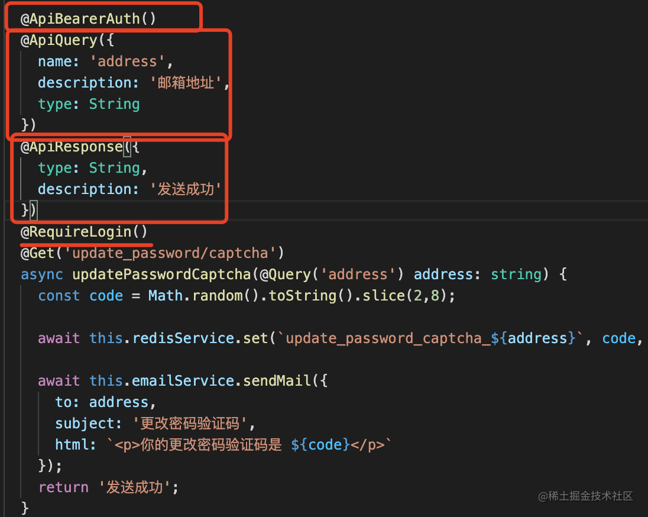The width and height of the screenshot is (648, 517).
Task: Click the @ApiQuery decorator name
Action: point(59,40)
